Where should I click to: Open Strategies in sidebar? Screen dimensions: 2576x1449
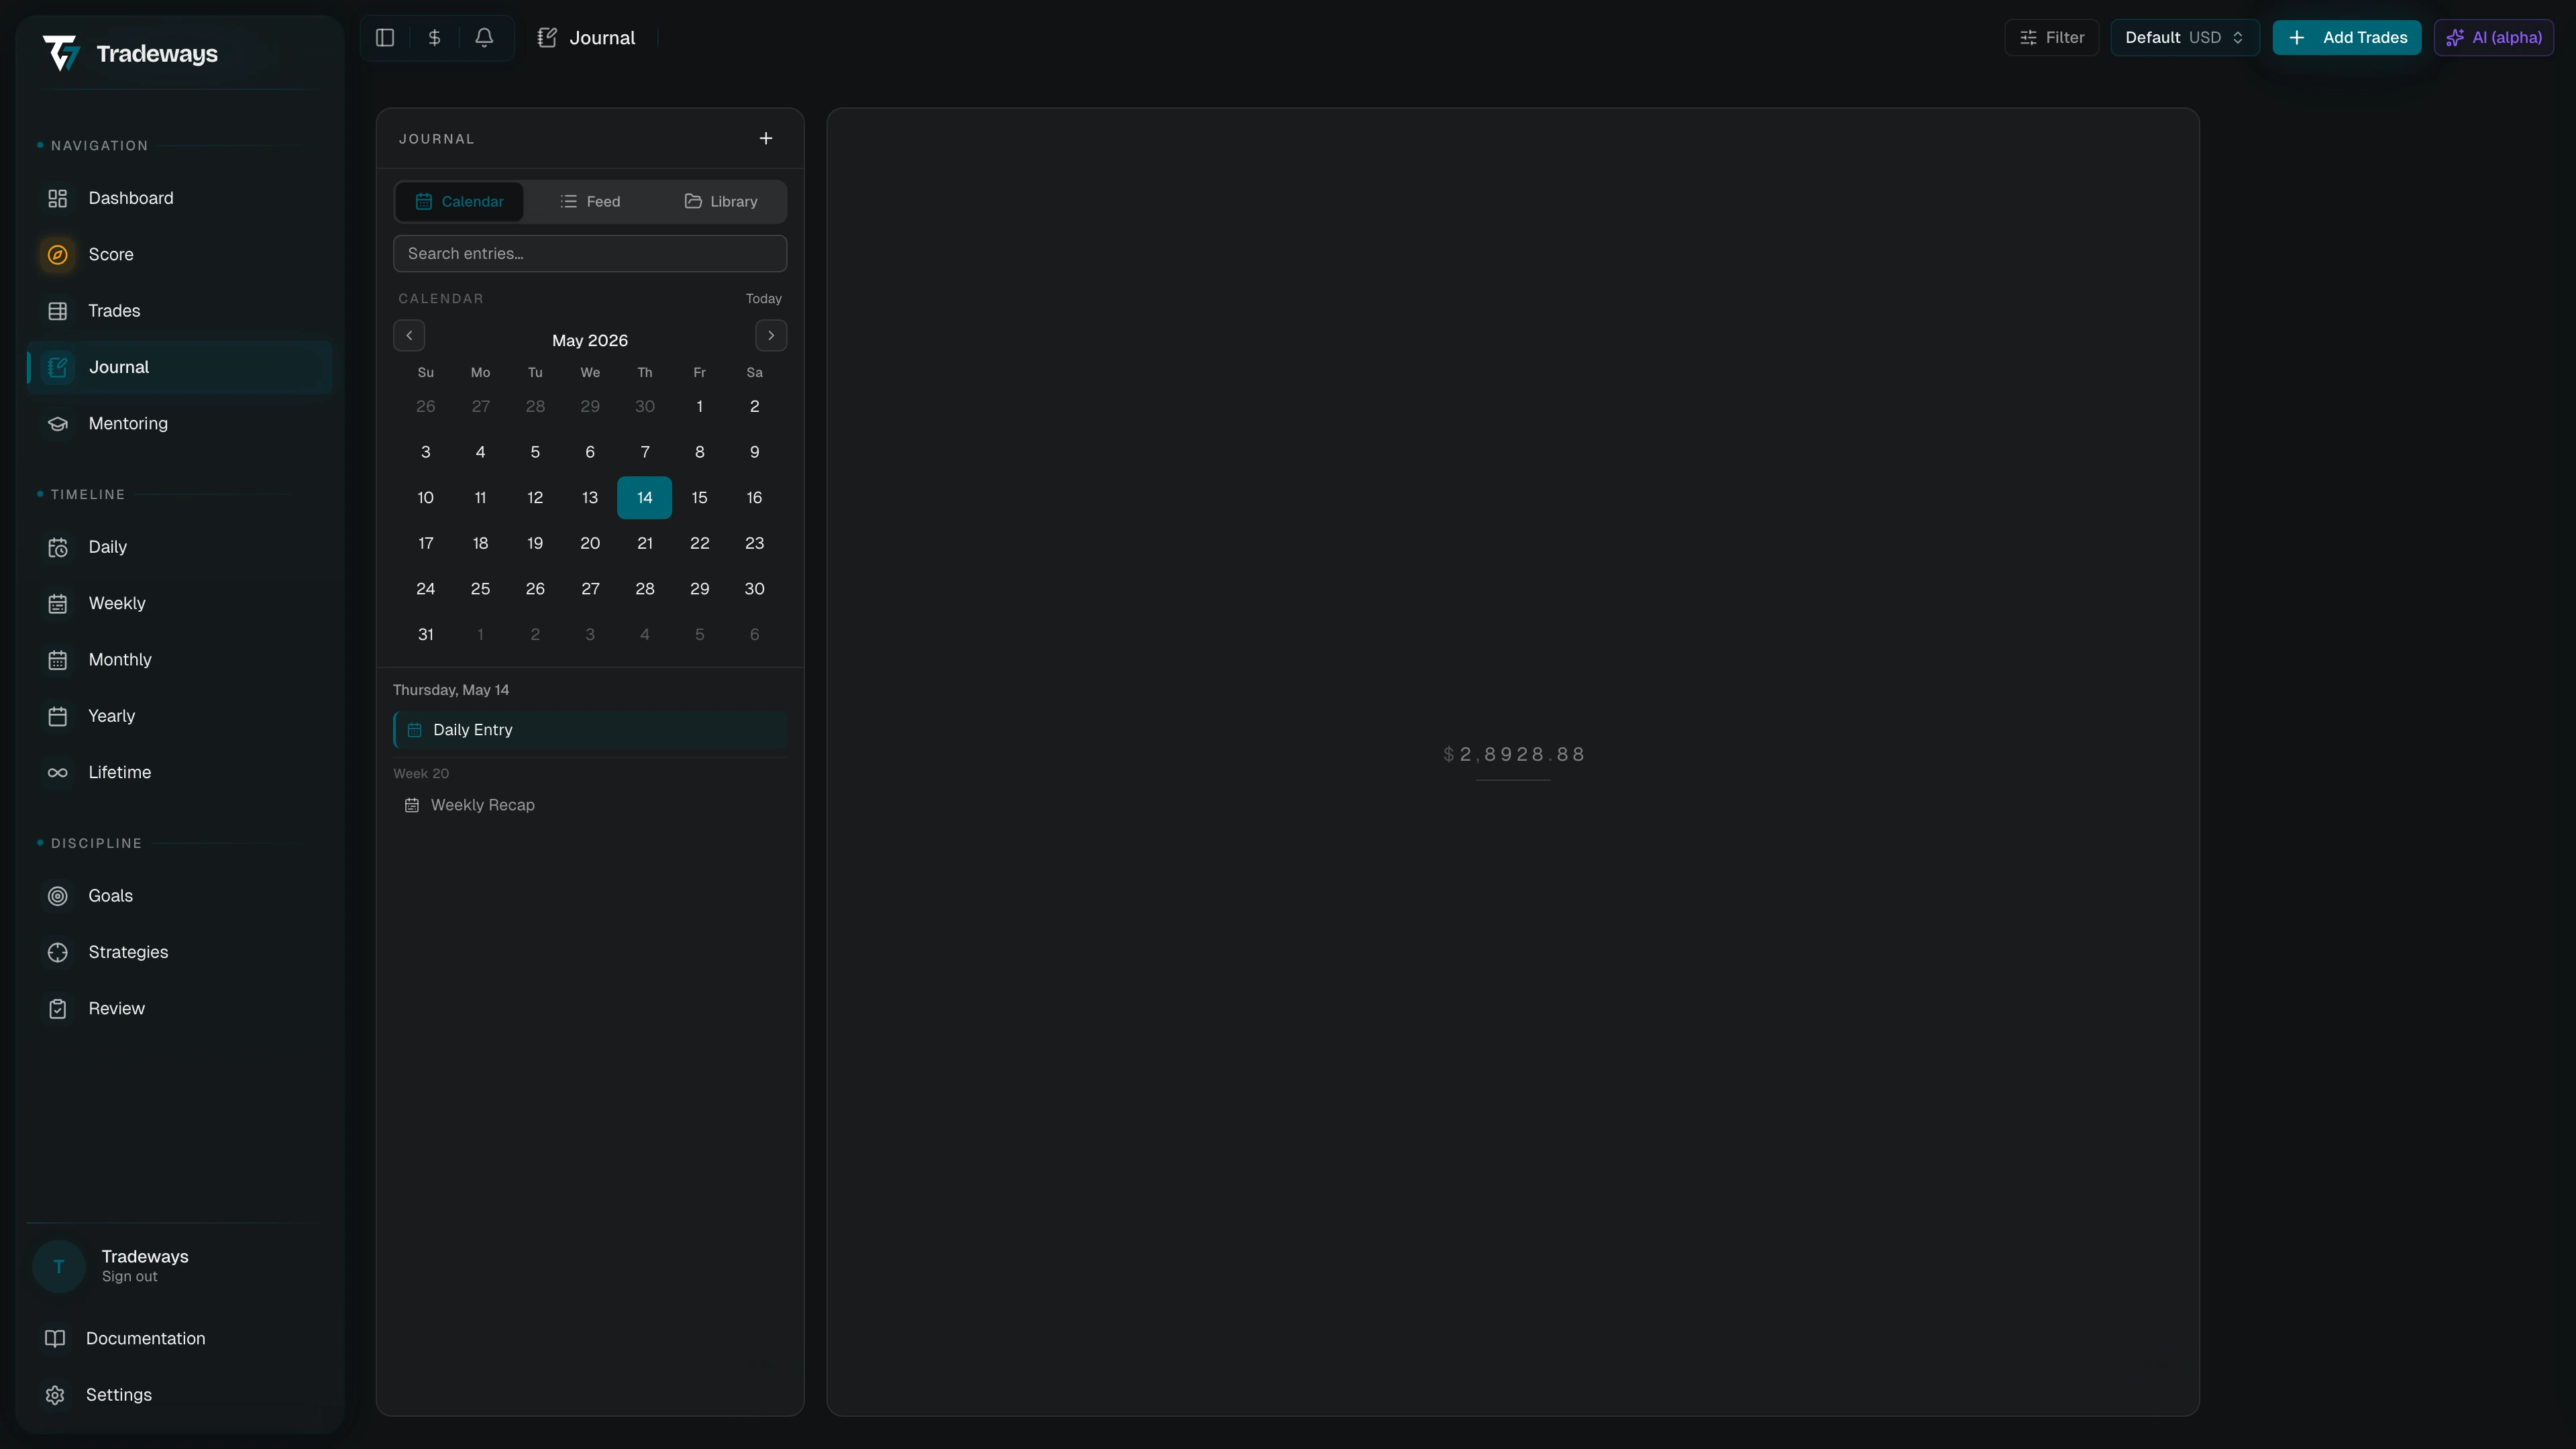click(x=180, y=952)
